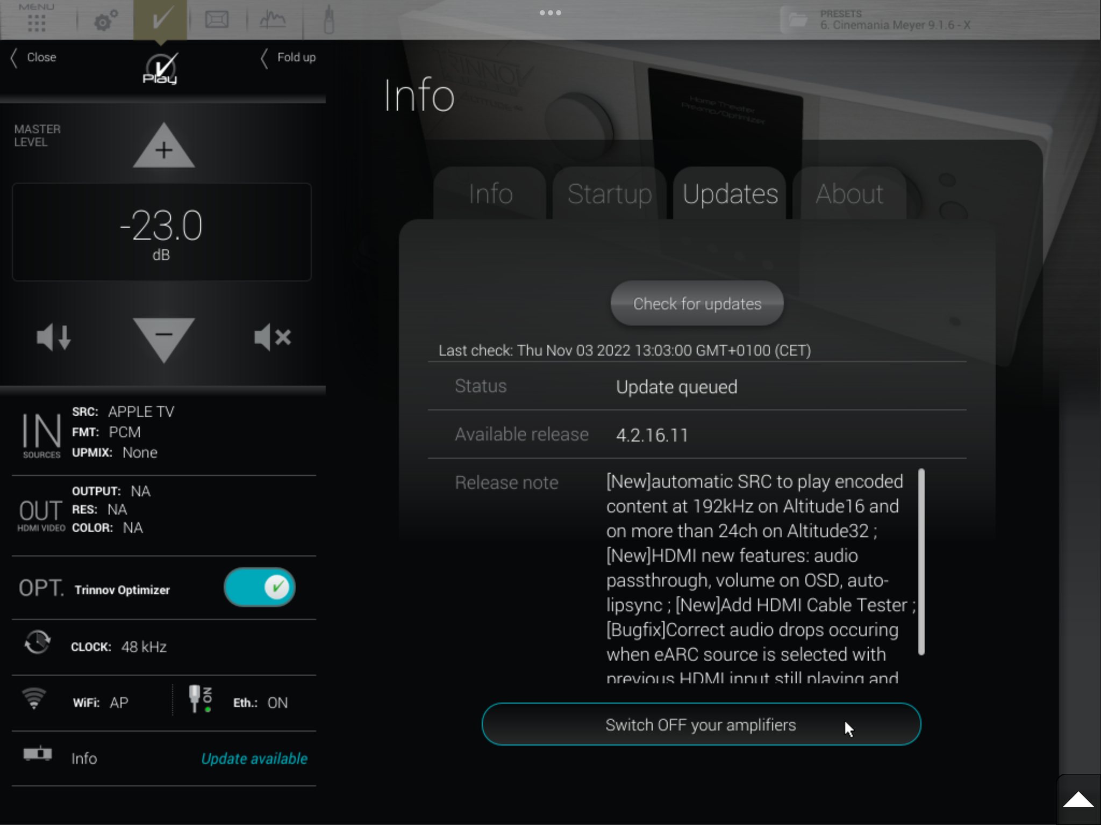
Task: Expand the bottom-right up arrow panel
Action: [x=1078, y=800]
